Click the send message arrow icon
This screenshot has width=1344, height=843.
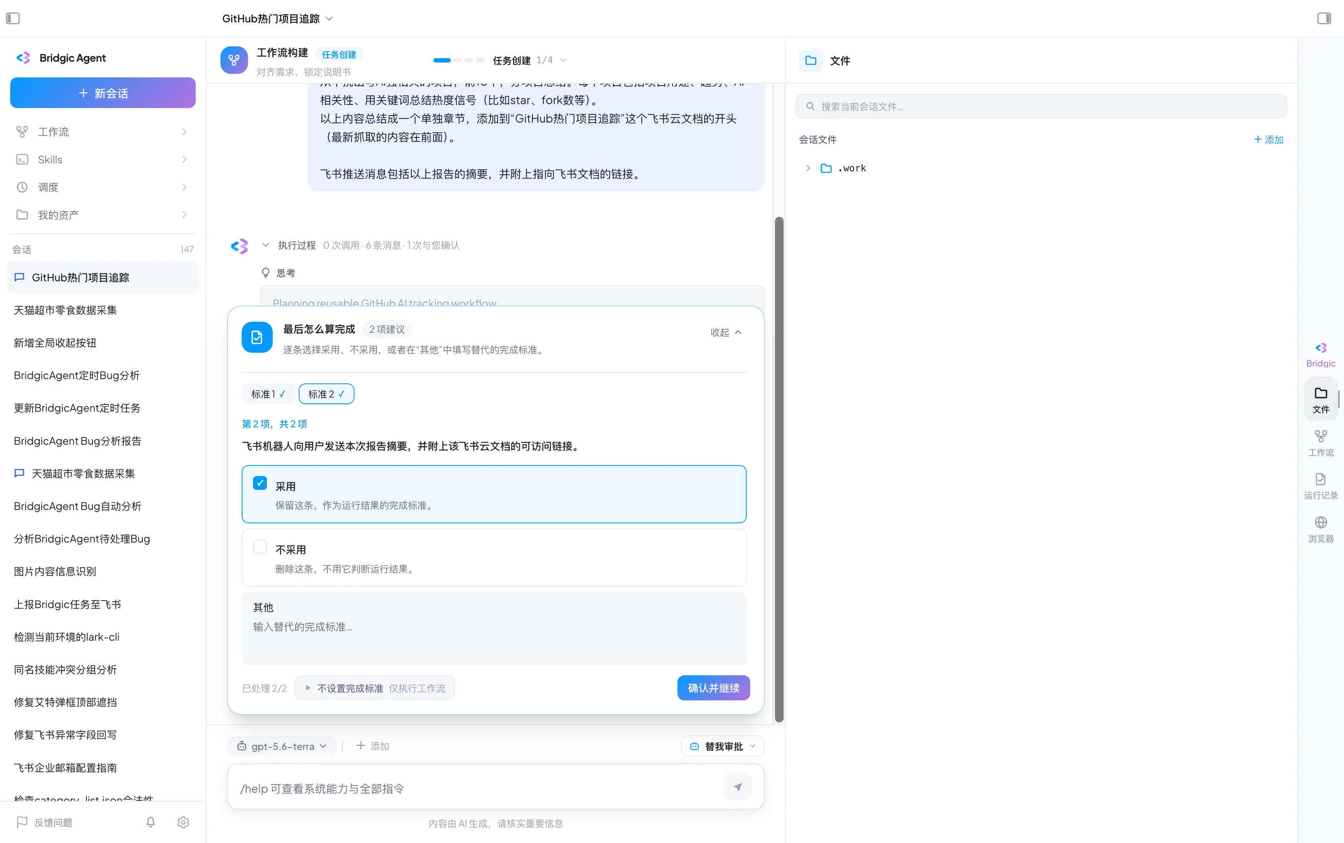tap(738, 787)
